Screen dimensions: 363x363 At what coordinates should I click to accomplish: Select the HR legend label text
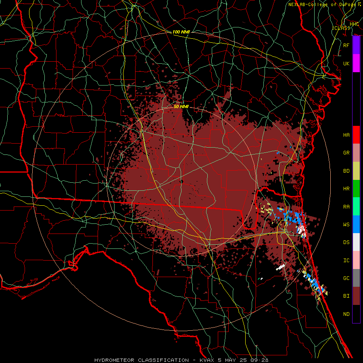pyautogui.click(x=346, y=189)
